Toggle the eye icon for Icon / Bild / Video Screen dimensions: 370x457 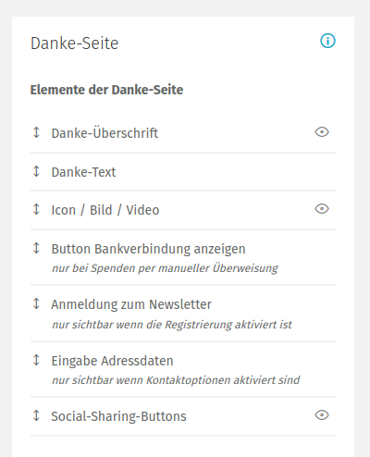[x=322, y=209]
